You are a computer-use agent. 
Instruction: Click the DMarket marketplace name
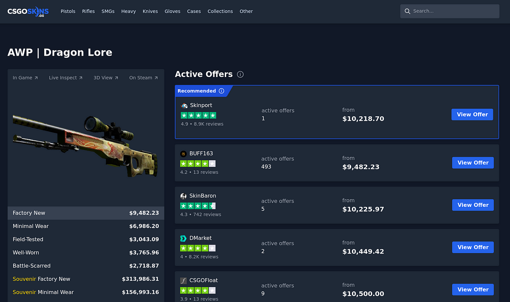(x=200, y=238)
